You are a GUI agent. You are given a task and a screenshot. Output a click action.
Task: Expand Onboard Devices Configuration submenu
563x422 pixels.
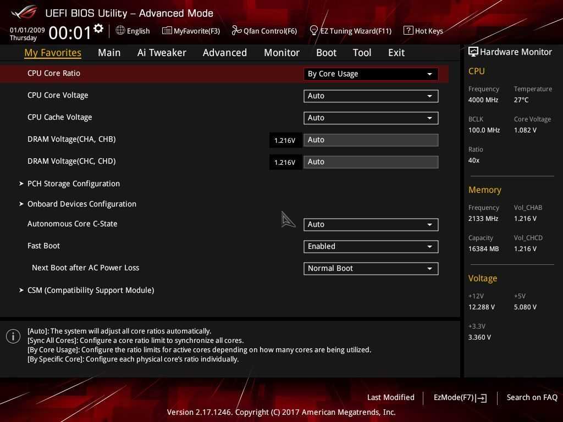[81, 204]
